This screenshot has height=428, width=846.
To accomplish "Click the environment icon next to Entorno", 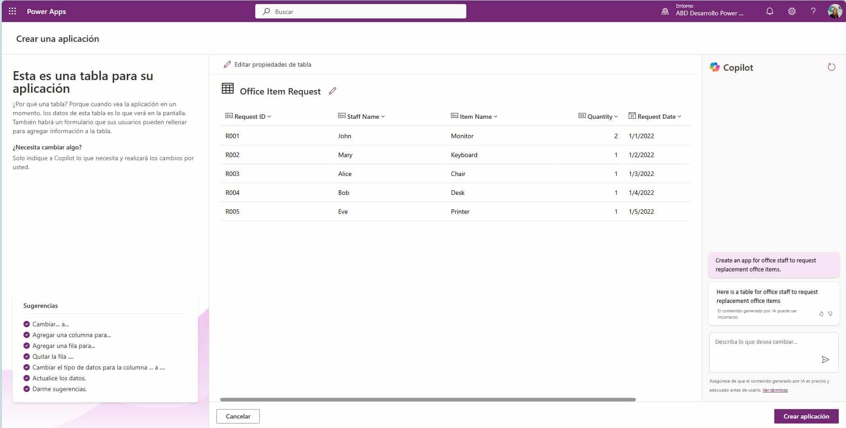I will tap(665, 11).
